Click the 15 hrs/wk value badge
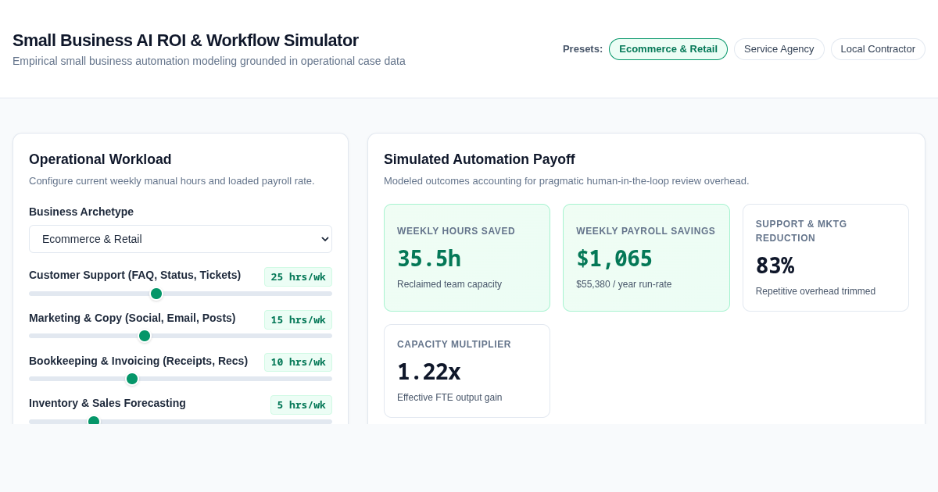The height and width of the screenshot is (492, 938). point(298,319)
